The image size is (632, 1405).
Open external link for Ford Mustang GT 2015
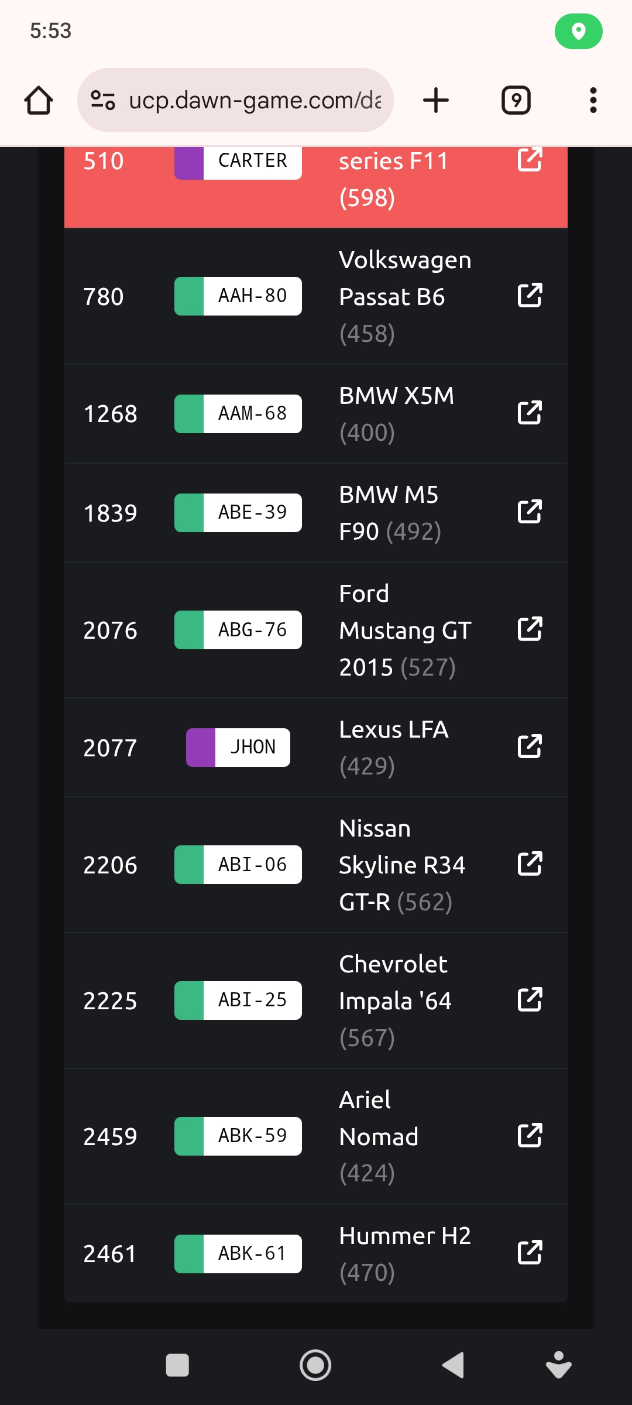tap(530, 630)
